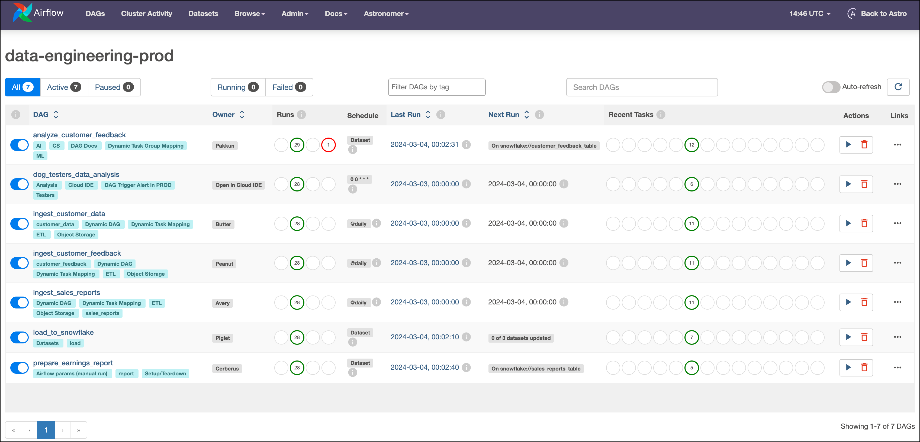Open the Runs column info tooltip

tap(302, 115)
